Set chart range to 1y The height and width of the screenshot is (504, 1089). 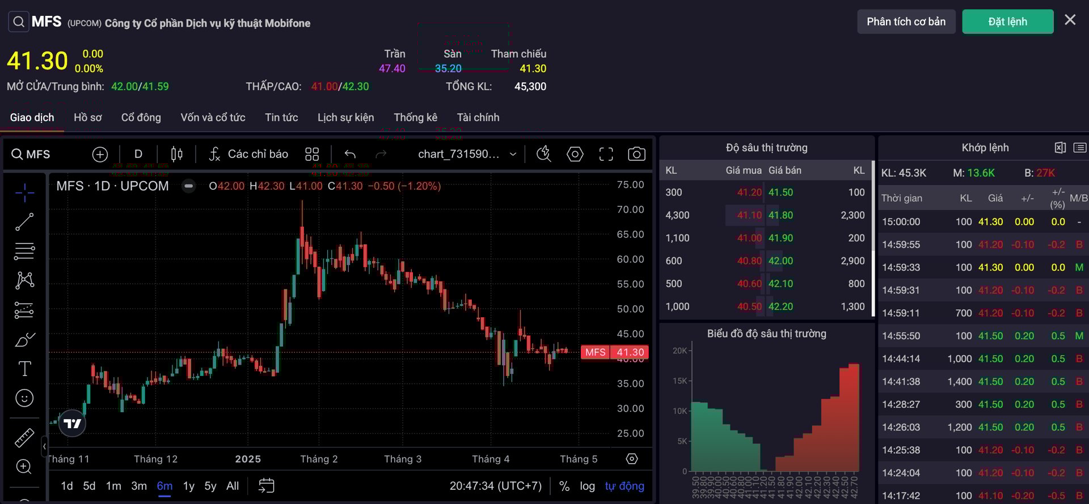pos(189,486)
